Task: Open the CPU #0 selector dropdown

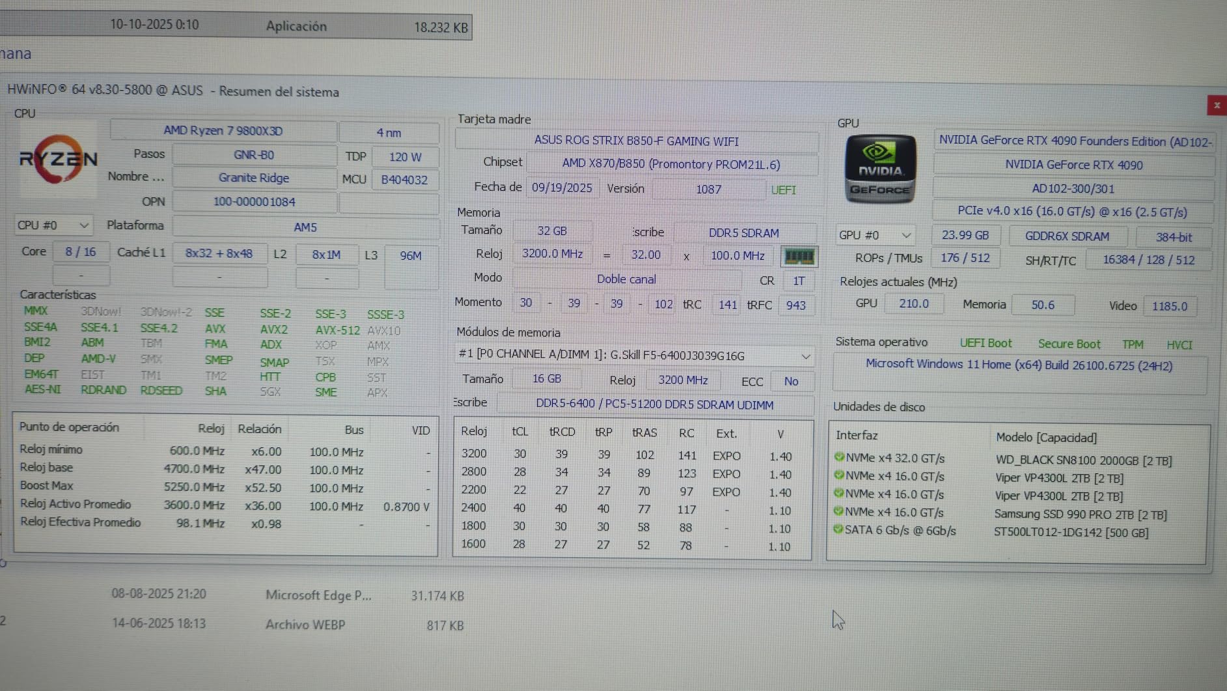Action: [x=53, y=225]
